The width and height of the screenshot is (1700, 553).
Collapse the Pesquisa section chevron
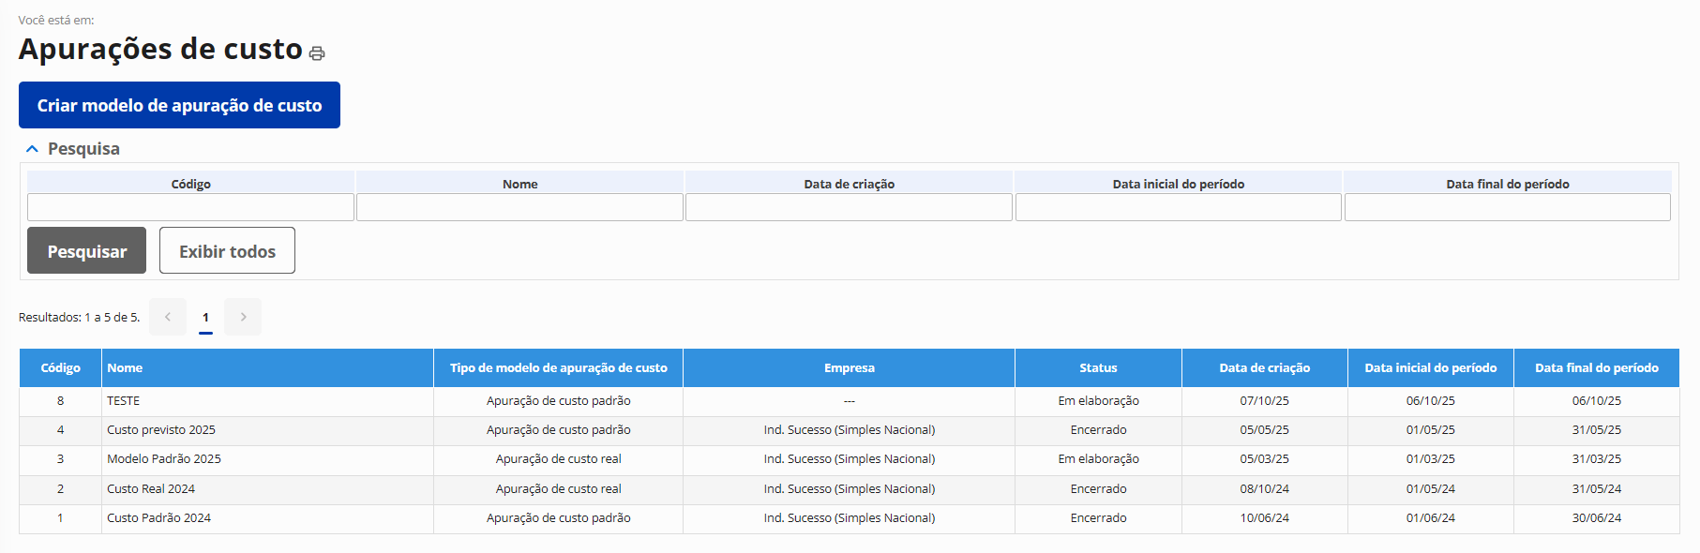coord(32,149)
